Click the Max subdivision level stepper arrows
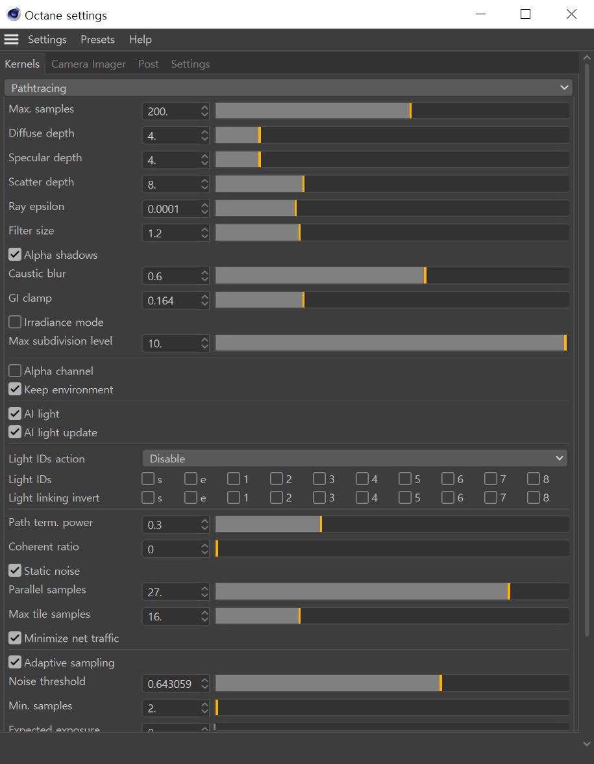The image size is (594, 764). tap(204, 343)
